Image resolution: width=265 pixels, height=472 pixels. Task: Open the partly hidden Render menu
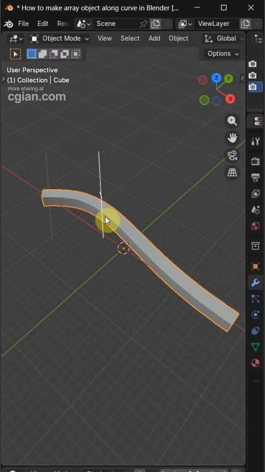point(63,24)
